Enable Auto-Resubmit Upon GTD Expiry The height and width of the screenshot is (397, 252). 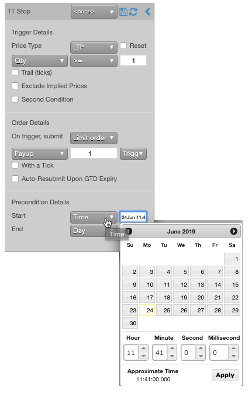[15, 179]
